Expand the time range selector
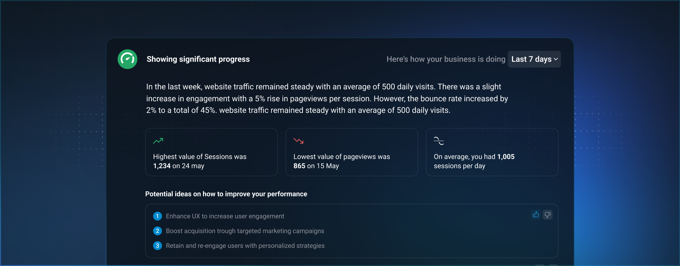The width and height of the screenshot is (680, 266). pyautogui.click(x=534, y=59)
